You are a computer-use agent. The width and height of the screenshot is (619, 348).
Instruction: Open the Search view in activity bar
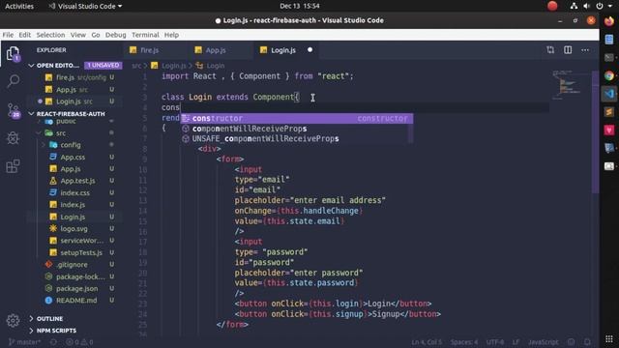(13, 81)
